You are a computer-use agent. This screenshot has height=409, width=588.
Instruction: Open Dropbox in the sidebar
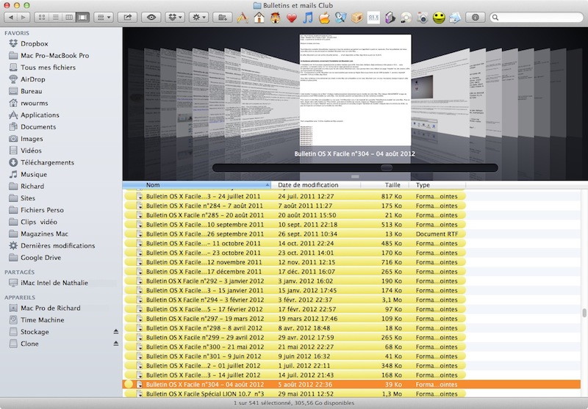point(34,43)
